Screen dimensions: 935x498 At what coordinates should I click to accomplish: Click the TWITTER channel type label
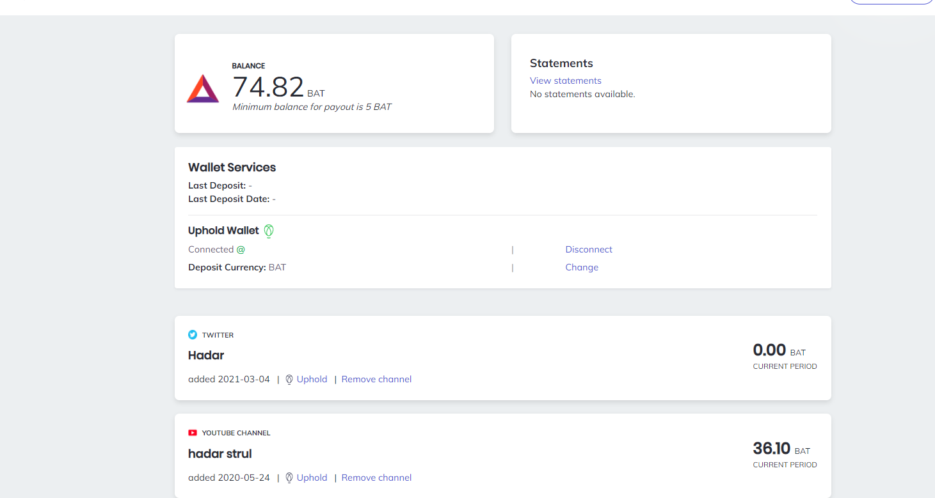pyautogui.click(x=218, y=335)
